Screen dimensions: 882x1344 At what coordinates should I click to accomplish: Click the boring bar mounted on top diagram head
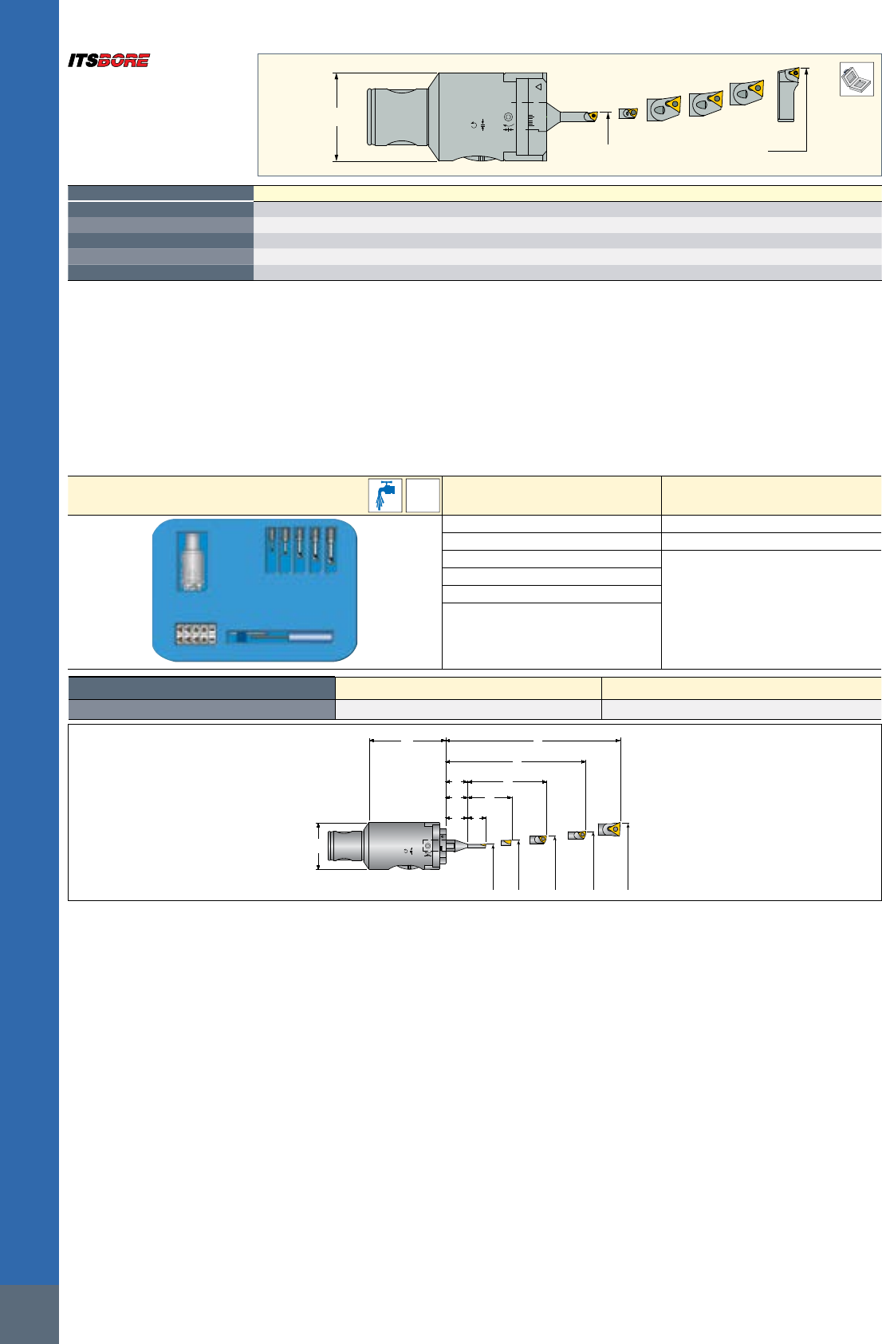574,117
